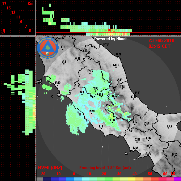Click the '11' km altitude label

click(18, 17)
